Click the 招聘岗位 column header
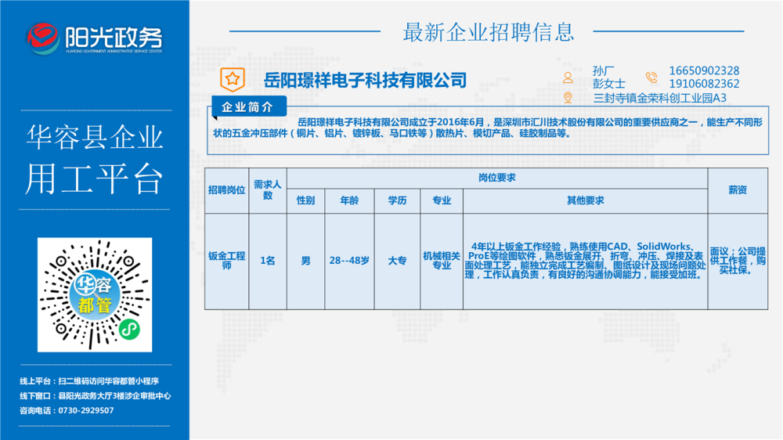Viewport: 783px width, 440px height. (x=226, y=190)
